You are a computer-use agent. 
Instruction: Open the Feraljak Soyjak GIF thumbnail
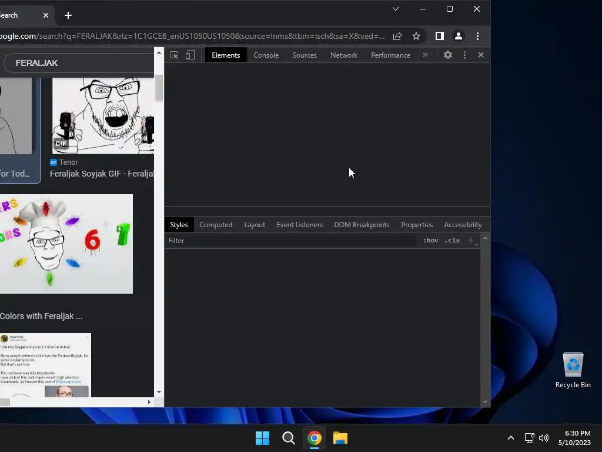coord(103,116)
